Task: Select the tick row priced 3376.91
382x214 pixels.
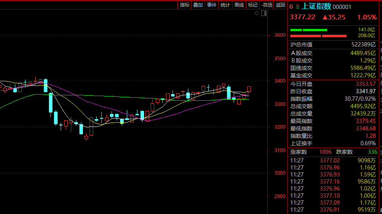Action: 333,210
